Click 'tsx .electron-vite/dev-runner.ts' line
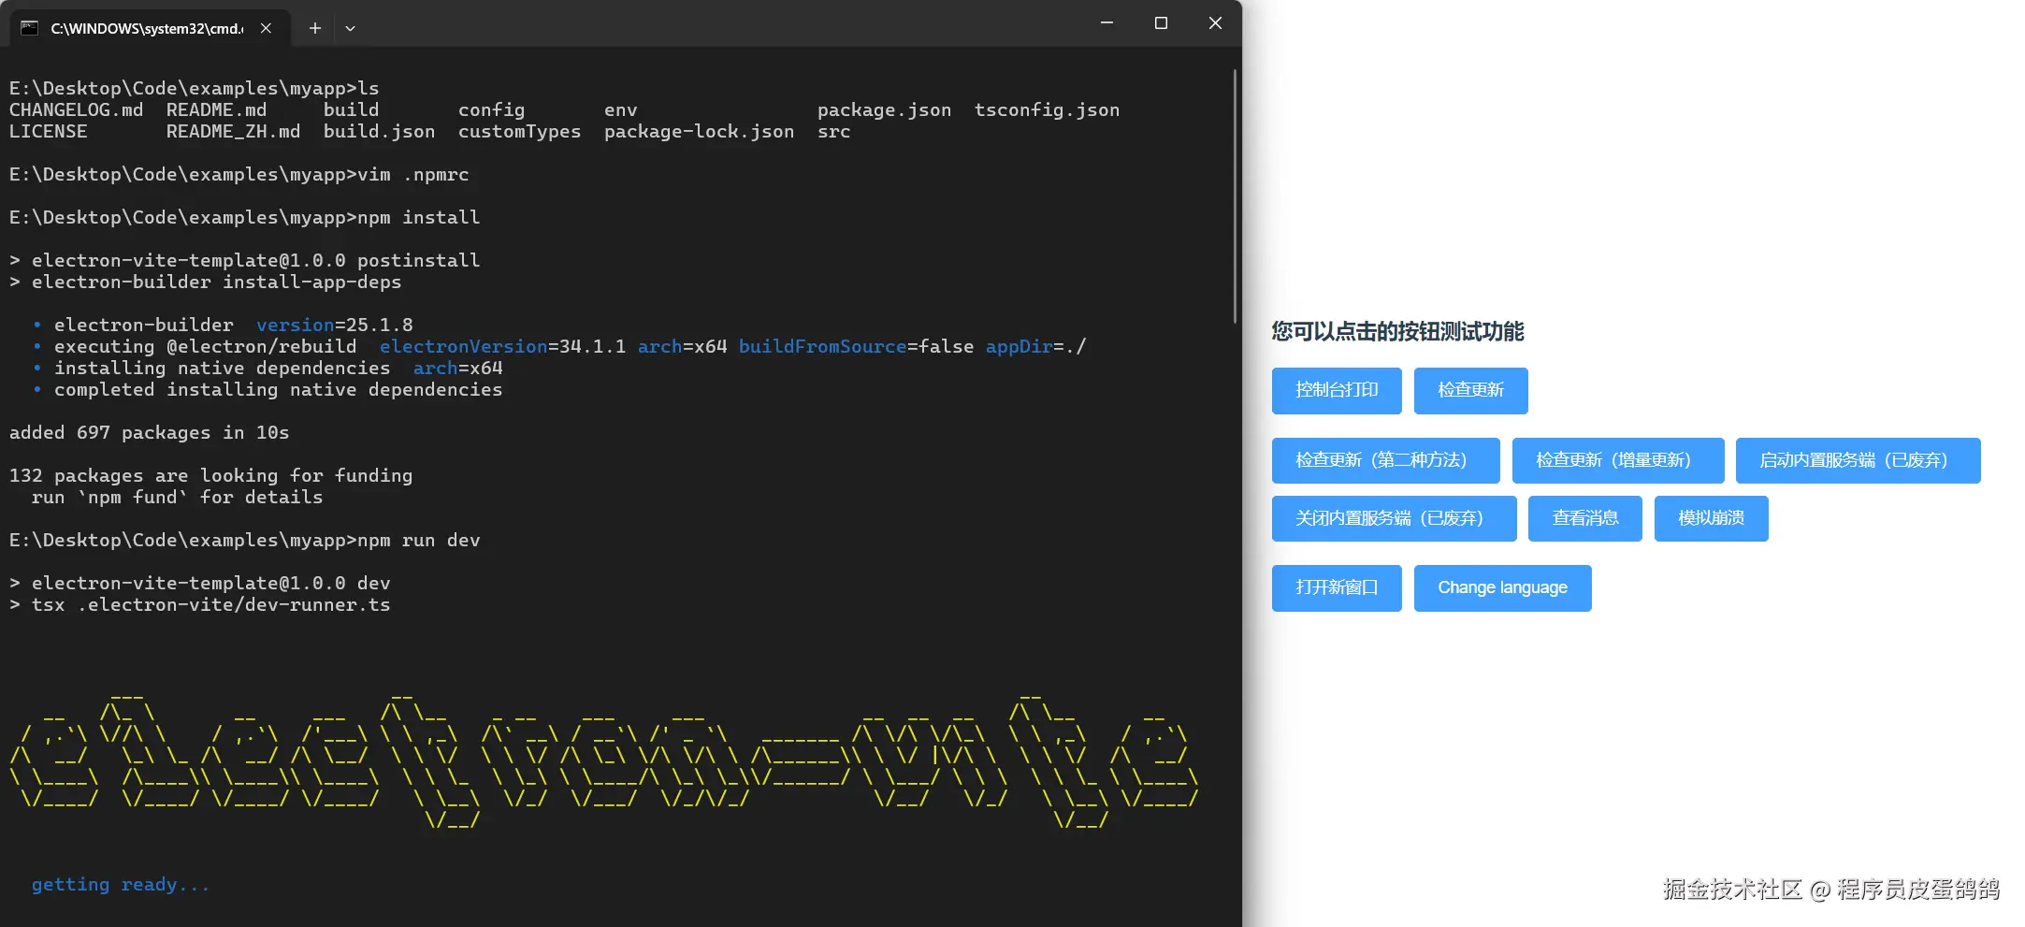The width and height of the screenshot is (2025, 927). tap(210, 604)
